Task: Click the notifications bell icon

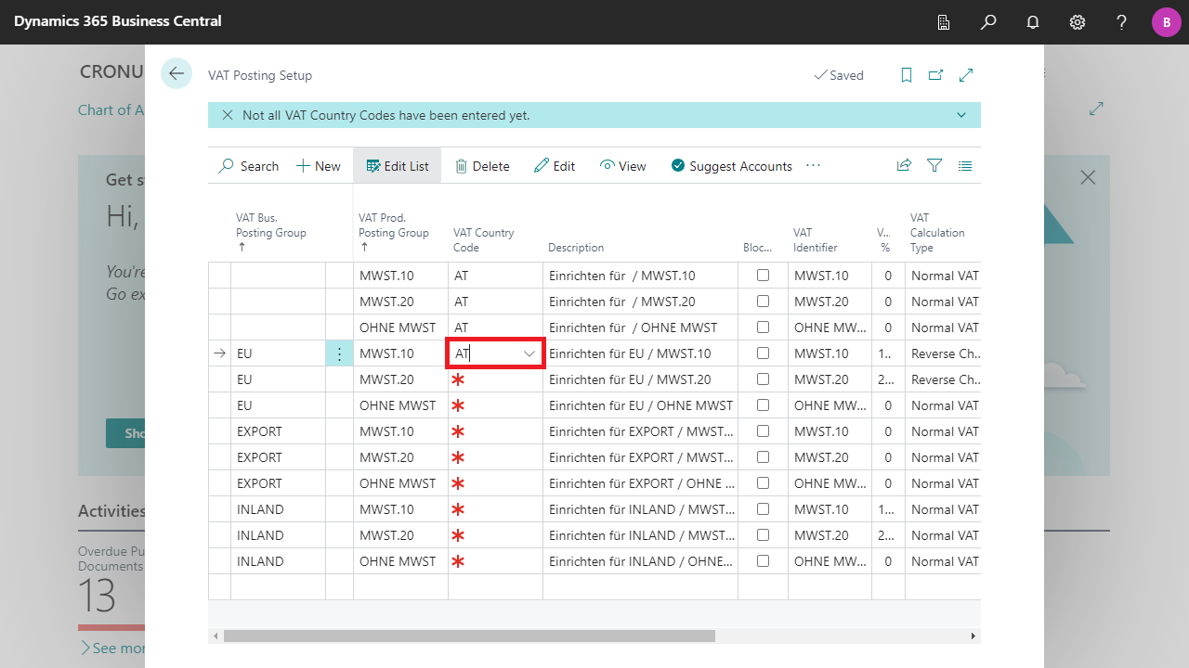Action: 1032,21
